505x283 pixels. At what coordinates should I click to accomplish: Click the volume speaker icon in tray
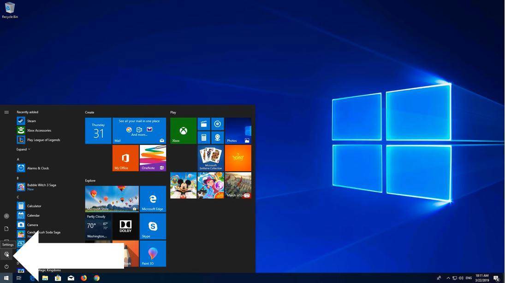461,278
